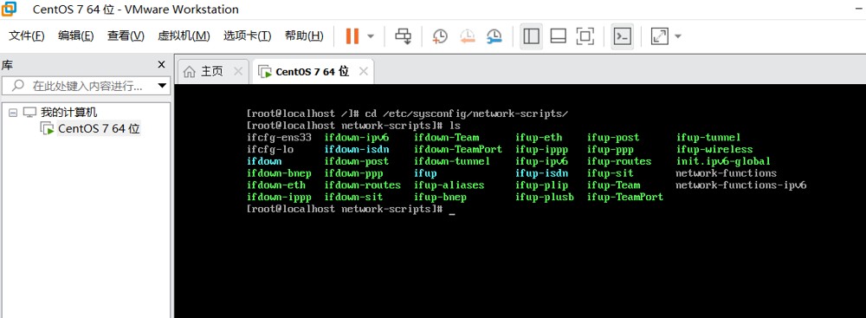The width and height of the screenshot is (866, 318).
Task: Open the 查看(V) menu
Action: click(126, 36)
